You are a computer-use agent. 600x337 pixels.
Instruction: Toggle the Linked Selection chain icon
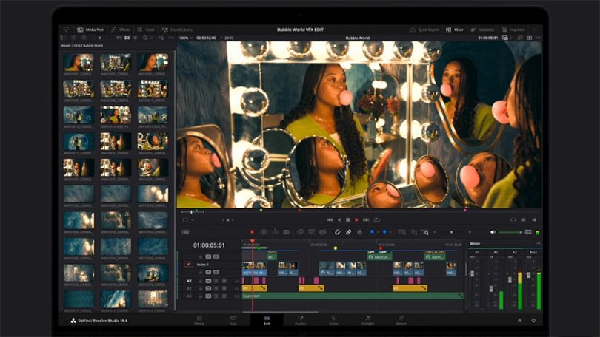[348, 232]
